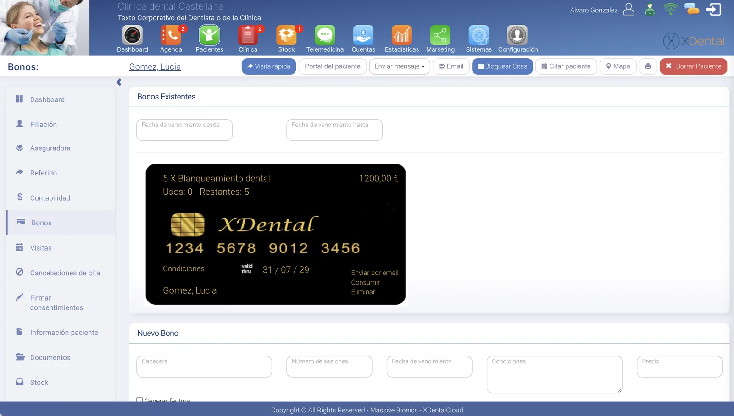Click Consumir on the bono card
Image resolution: width=734 pixels, height=416 pixels.
[366, 282]
